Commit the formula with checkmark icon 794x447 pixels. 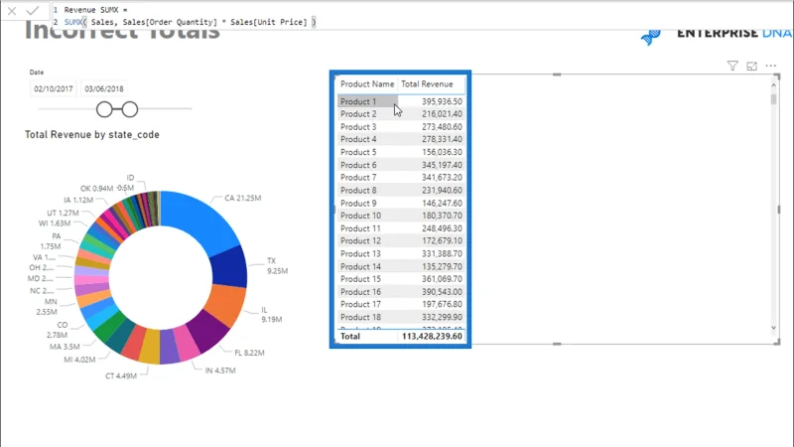point(33,11)
